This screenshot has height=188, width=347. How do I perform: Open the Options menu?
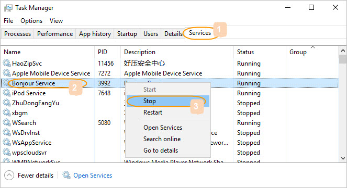[31, 21]
